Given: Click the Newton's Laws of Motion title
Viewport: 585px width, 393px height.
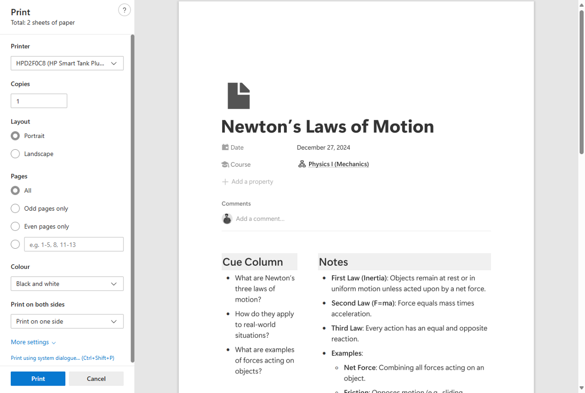Looking at the screenshot, I should [x=328, y=127].
